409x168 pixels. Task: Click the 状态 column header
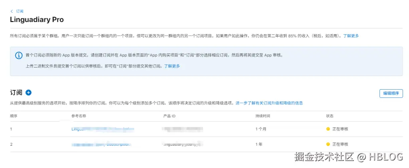(x=330, y=116)
